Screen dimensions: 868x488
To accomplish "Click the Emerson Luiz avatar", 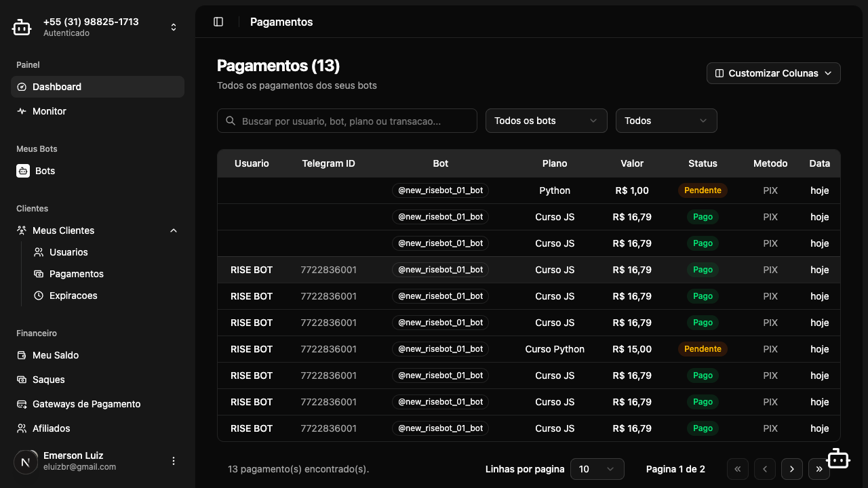I will click(x=26, y=462).
